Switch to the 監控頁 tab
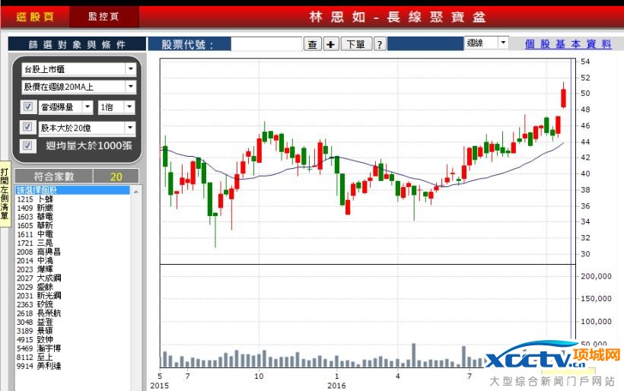The width and height of the screenshot is (624, 391). tap(103, 16)
